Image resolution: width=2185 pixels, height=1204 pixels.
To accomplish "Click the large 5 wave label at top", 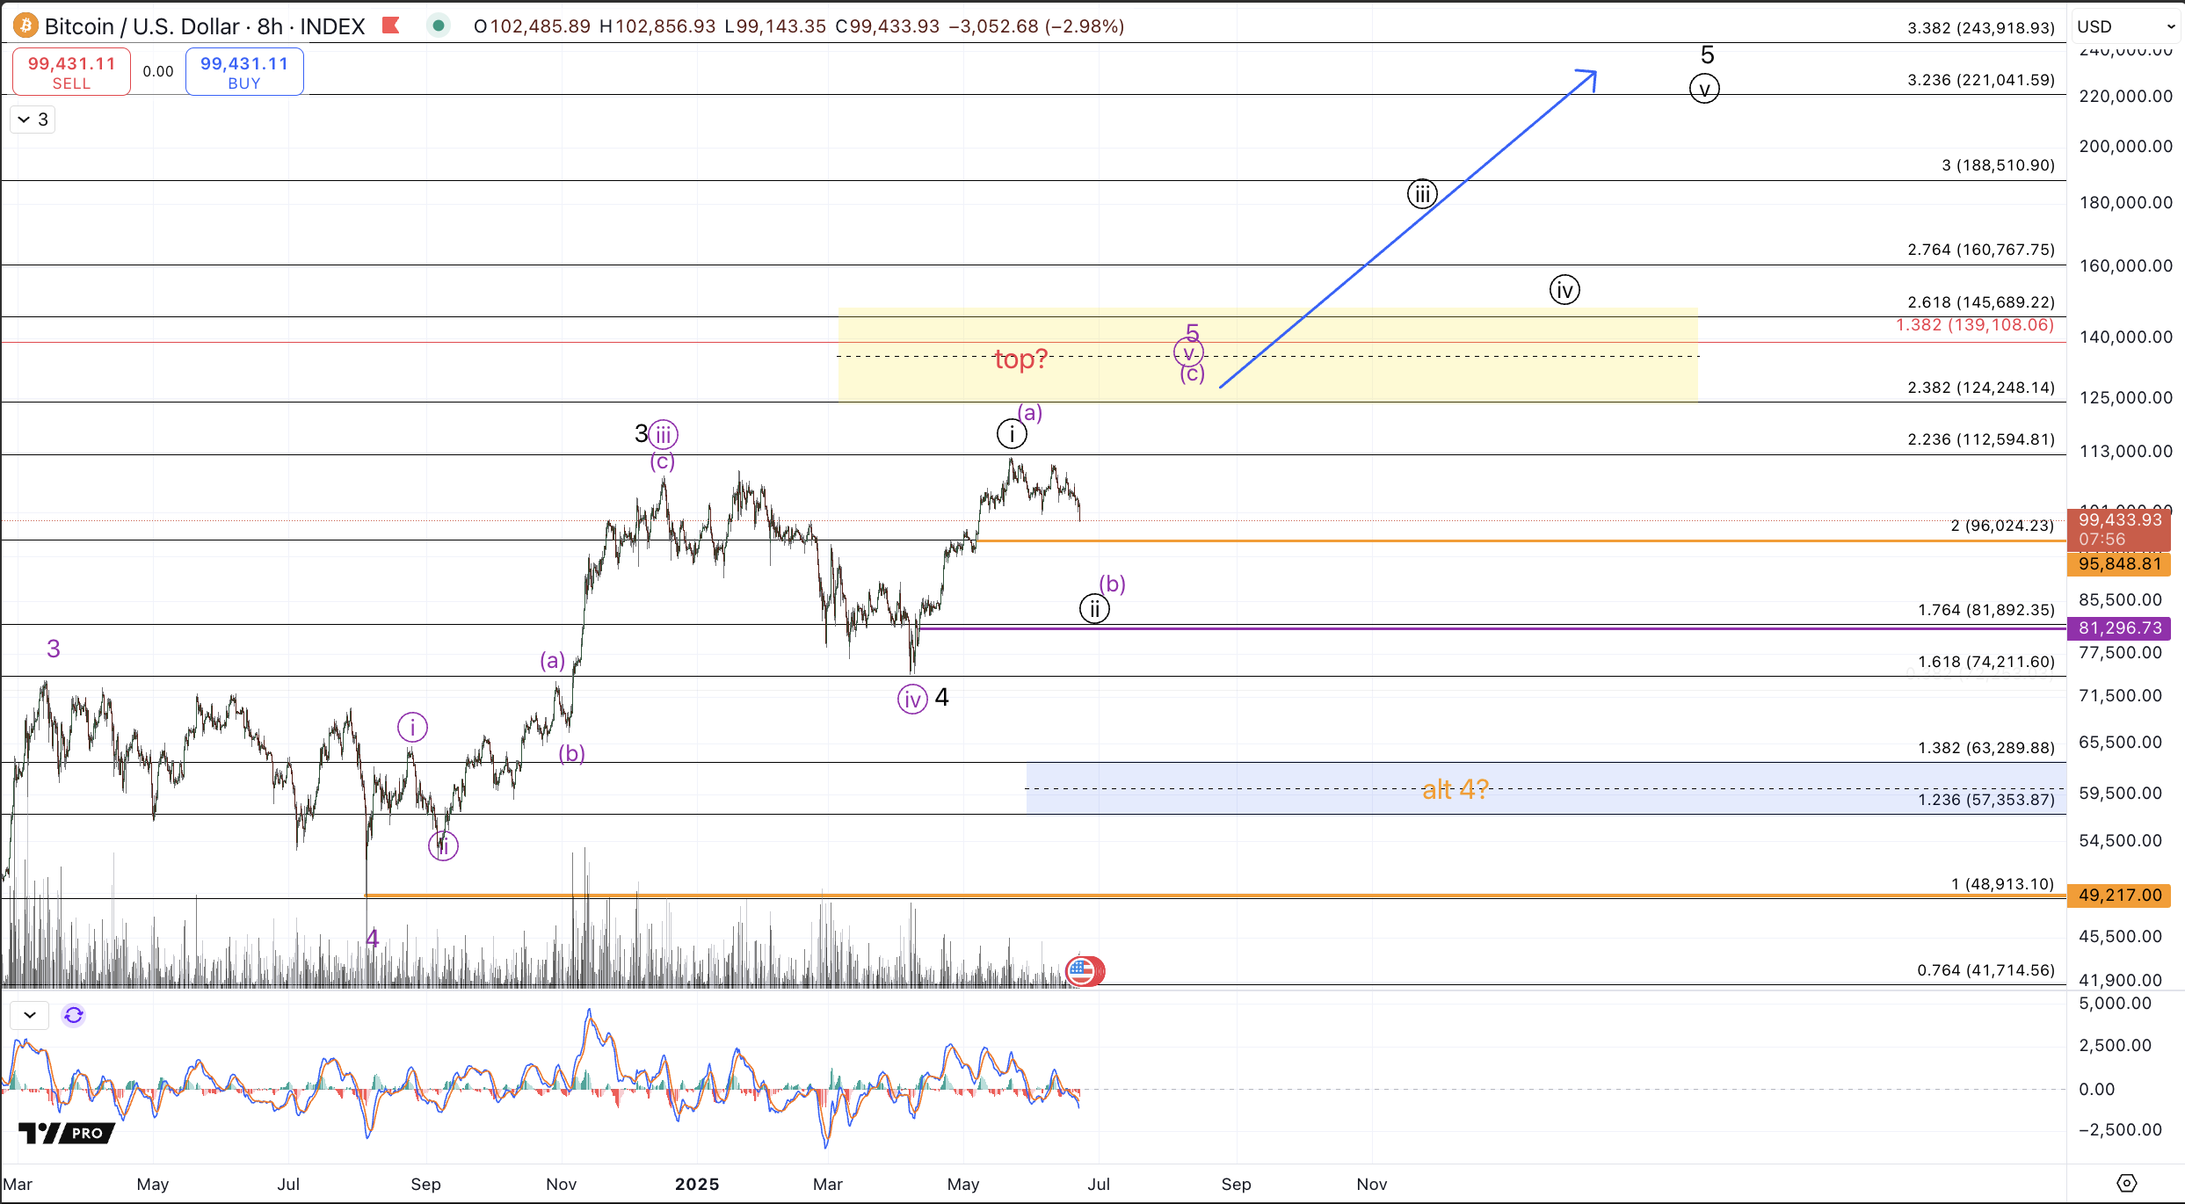I will (x=1707, y=55).
